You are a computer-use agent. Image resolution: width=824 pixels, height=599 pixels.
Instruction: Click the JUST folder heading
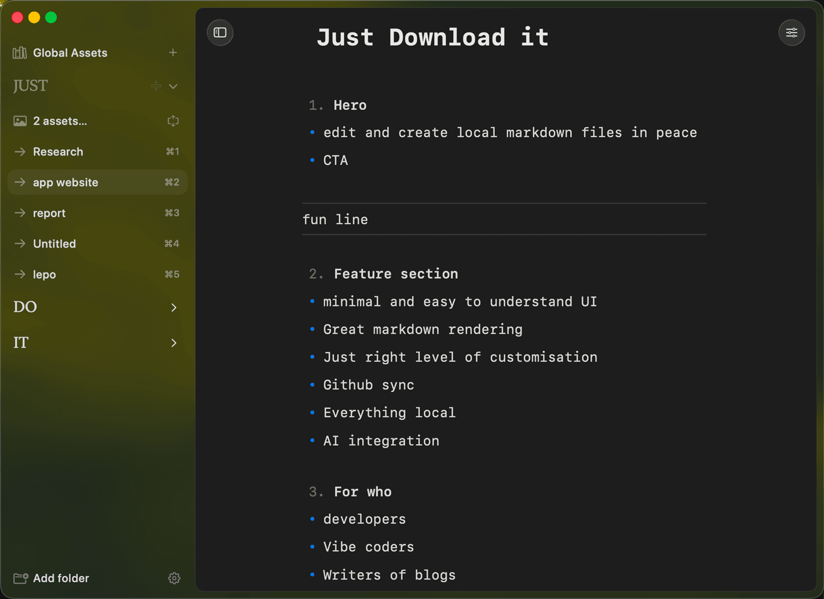(30, 86)
